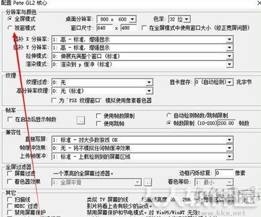Click the 边框闪烁修复 pixel field
261x217 pixels.
(224, 173)
